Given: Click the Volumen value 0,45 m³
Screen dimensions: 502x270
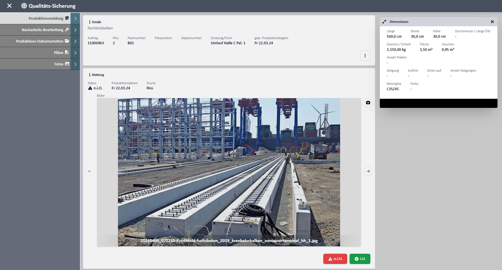Looking at the screenshot, I should point(448,50).
